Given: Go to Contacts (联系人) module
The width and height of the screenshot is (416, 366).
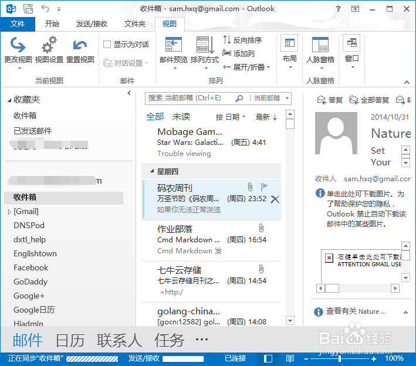Looking at the screenshot, I should (119, 340).
